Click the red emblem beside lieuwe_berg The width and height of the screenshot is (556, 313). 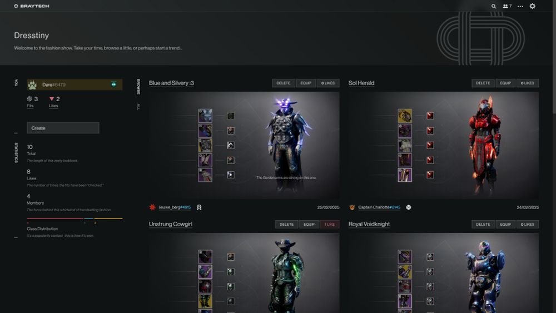pos(152,207)
